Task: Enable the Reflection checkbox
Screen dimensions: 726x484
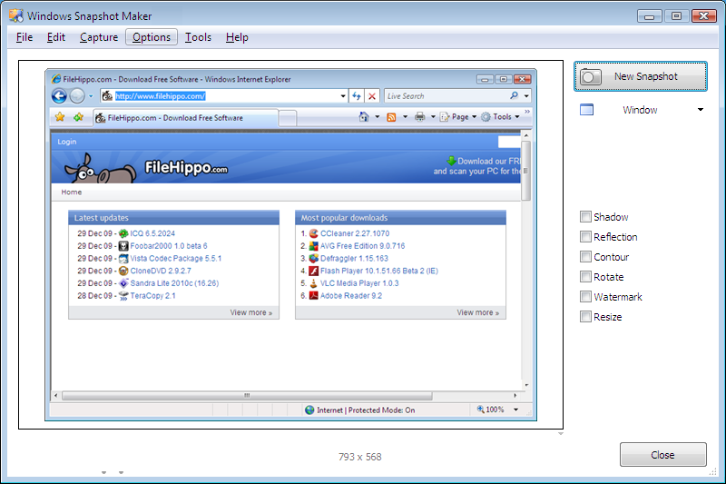Action: click(x=585, y=237)
